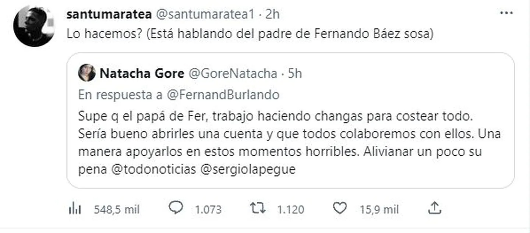
Task: Click the santumaratea display name
Action: tap(110, 14)
